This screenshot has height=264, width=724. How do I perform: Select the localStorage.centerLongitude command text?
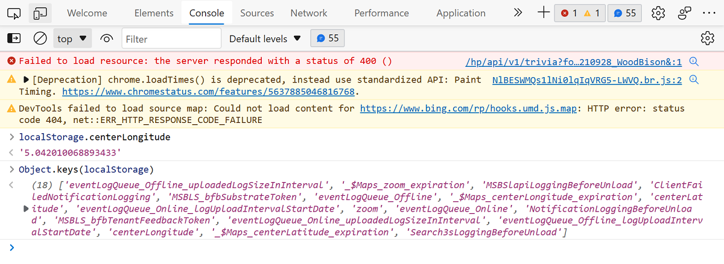pyautogui.click(x=95, y=137)
